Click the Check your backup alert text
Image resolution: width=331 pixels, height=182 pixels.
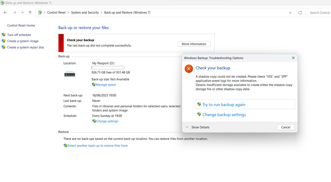point(81,40)
